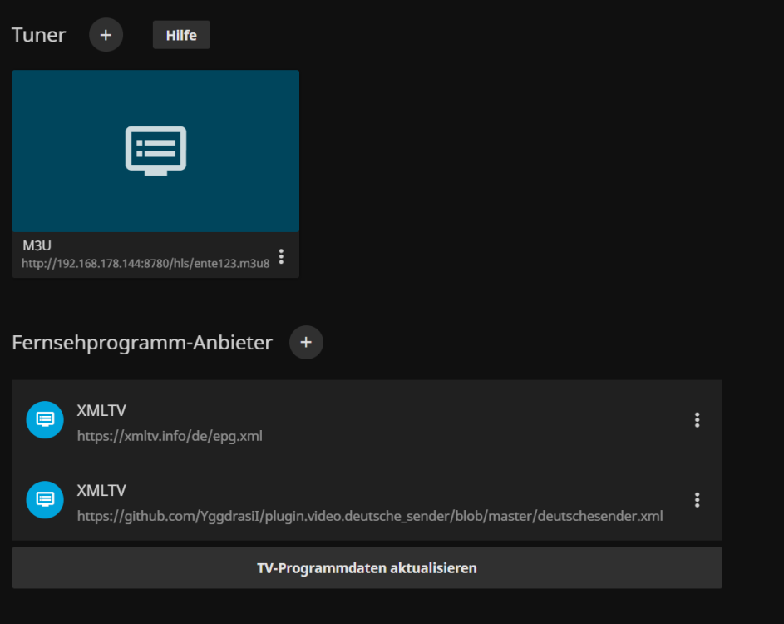The height and width of the screenshot is (624, 784).
Task: Click the Tuner section heading
Action: 38,35
